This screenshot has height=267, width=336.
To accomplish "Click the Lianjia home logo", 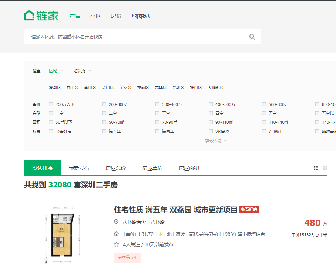I will tap(41, 16).
